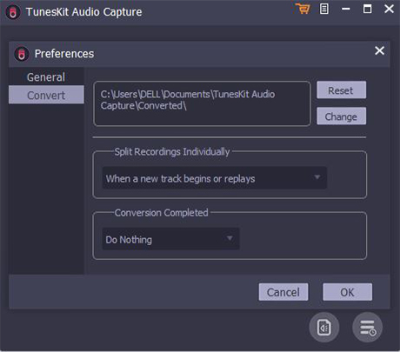Click the TunesKit Audio Capture title text
Viewport: 400px width, 352px height.
tap(83, 12)
